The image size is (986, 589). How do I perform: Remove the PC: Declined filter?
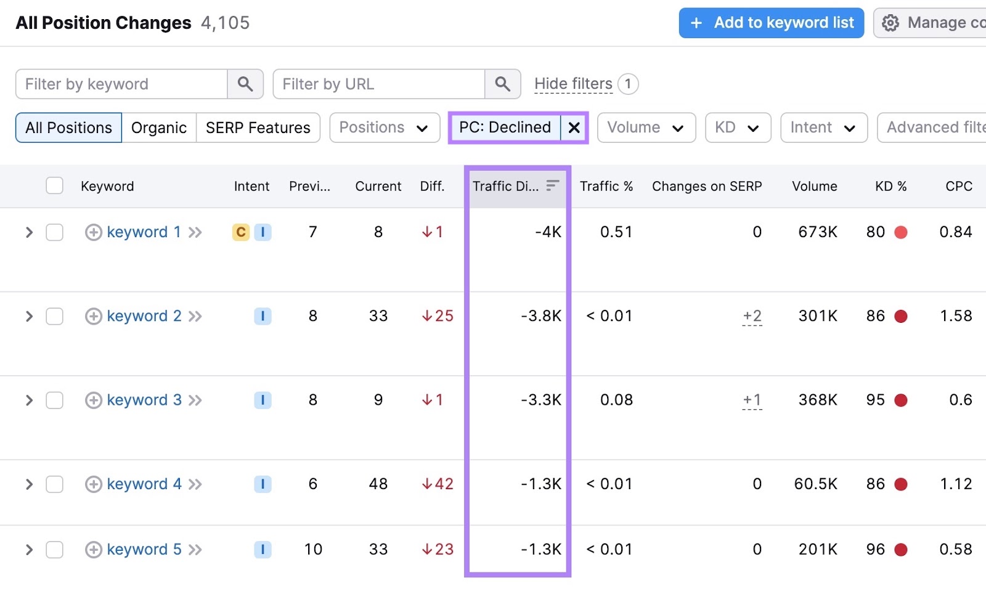[x=574, y=128]
